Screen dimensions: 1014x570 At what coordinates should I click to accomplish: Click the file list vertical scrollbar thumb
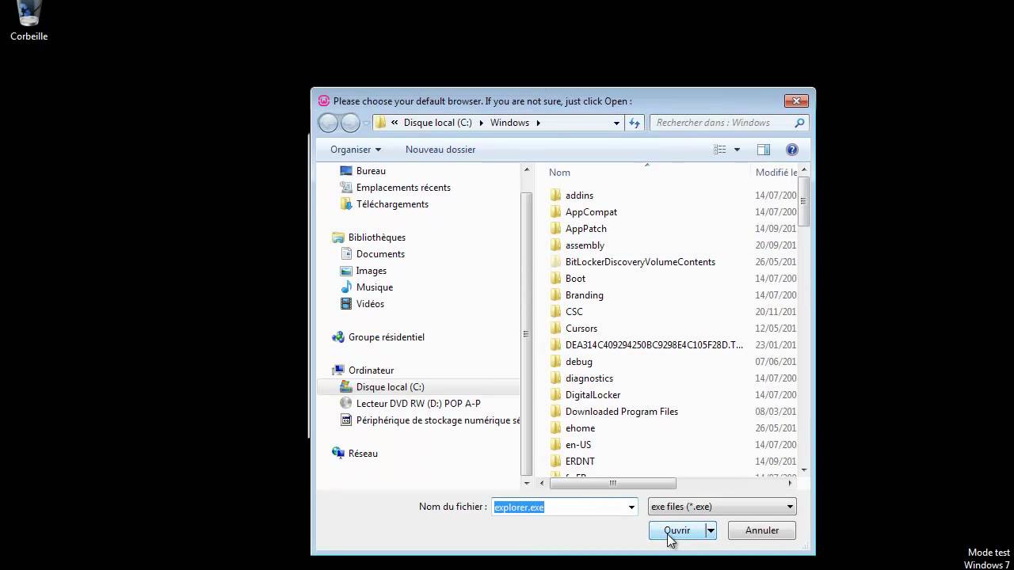pyautogui.click(x=804, y=200)
